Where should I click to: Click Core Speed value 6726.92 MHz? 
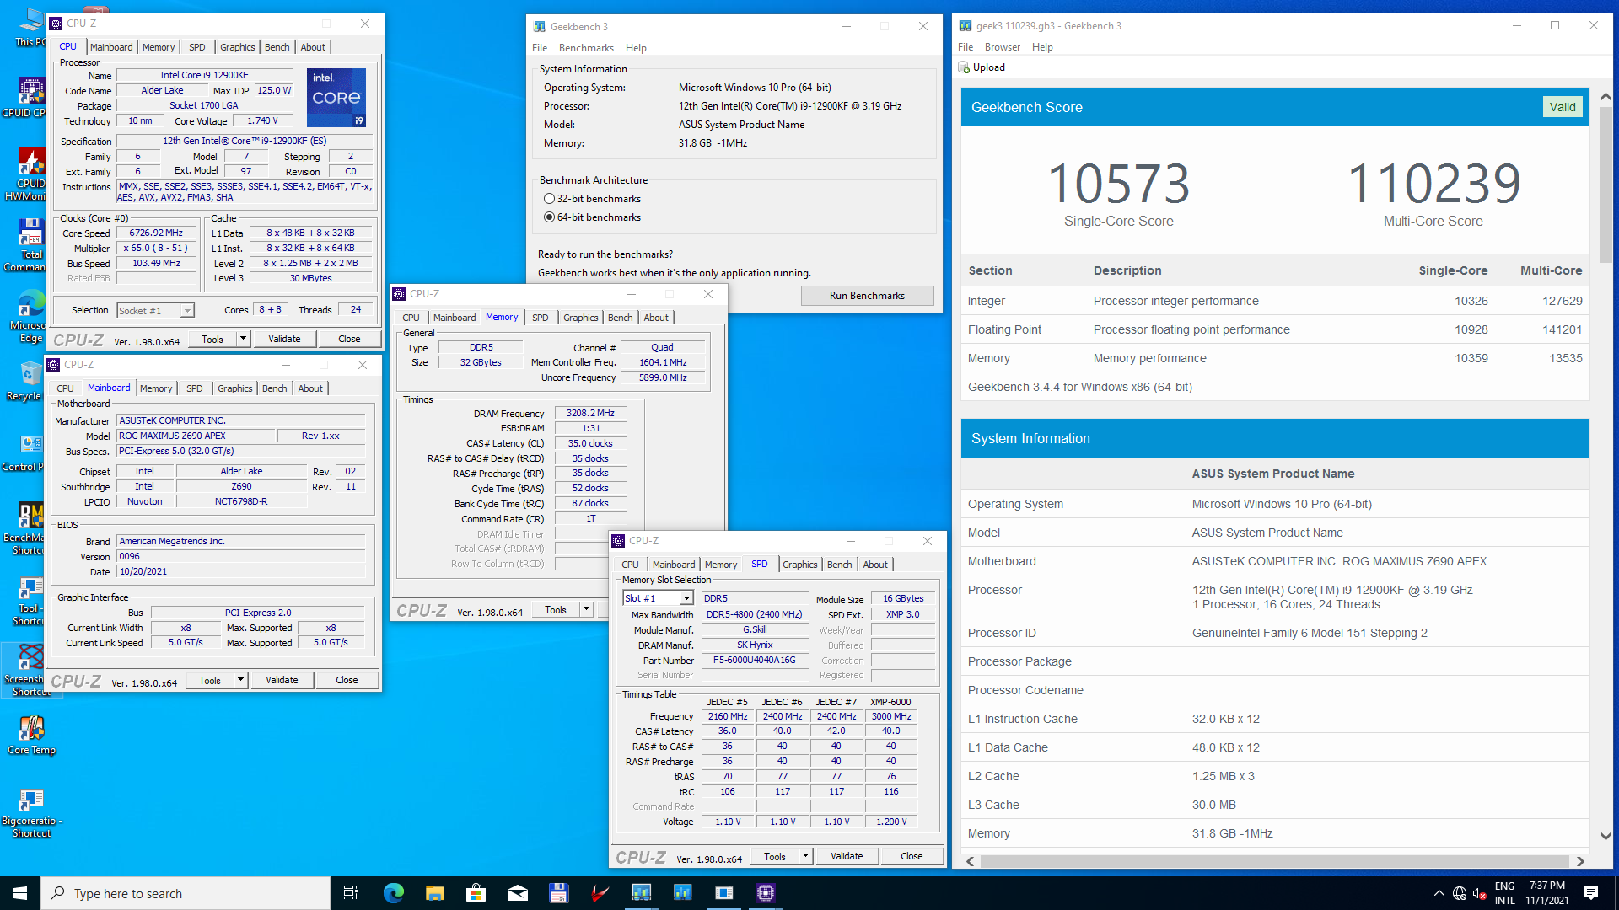coord(156,233)
